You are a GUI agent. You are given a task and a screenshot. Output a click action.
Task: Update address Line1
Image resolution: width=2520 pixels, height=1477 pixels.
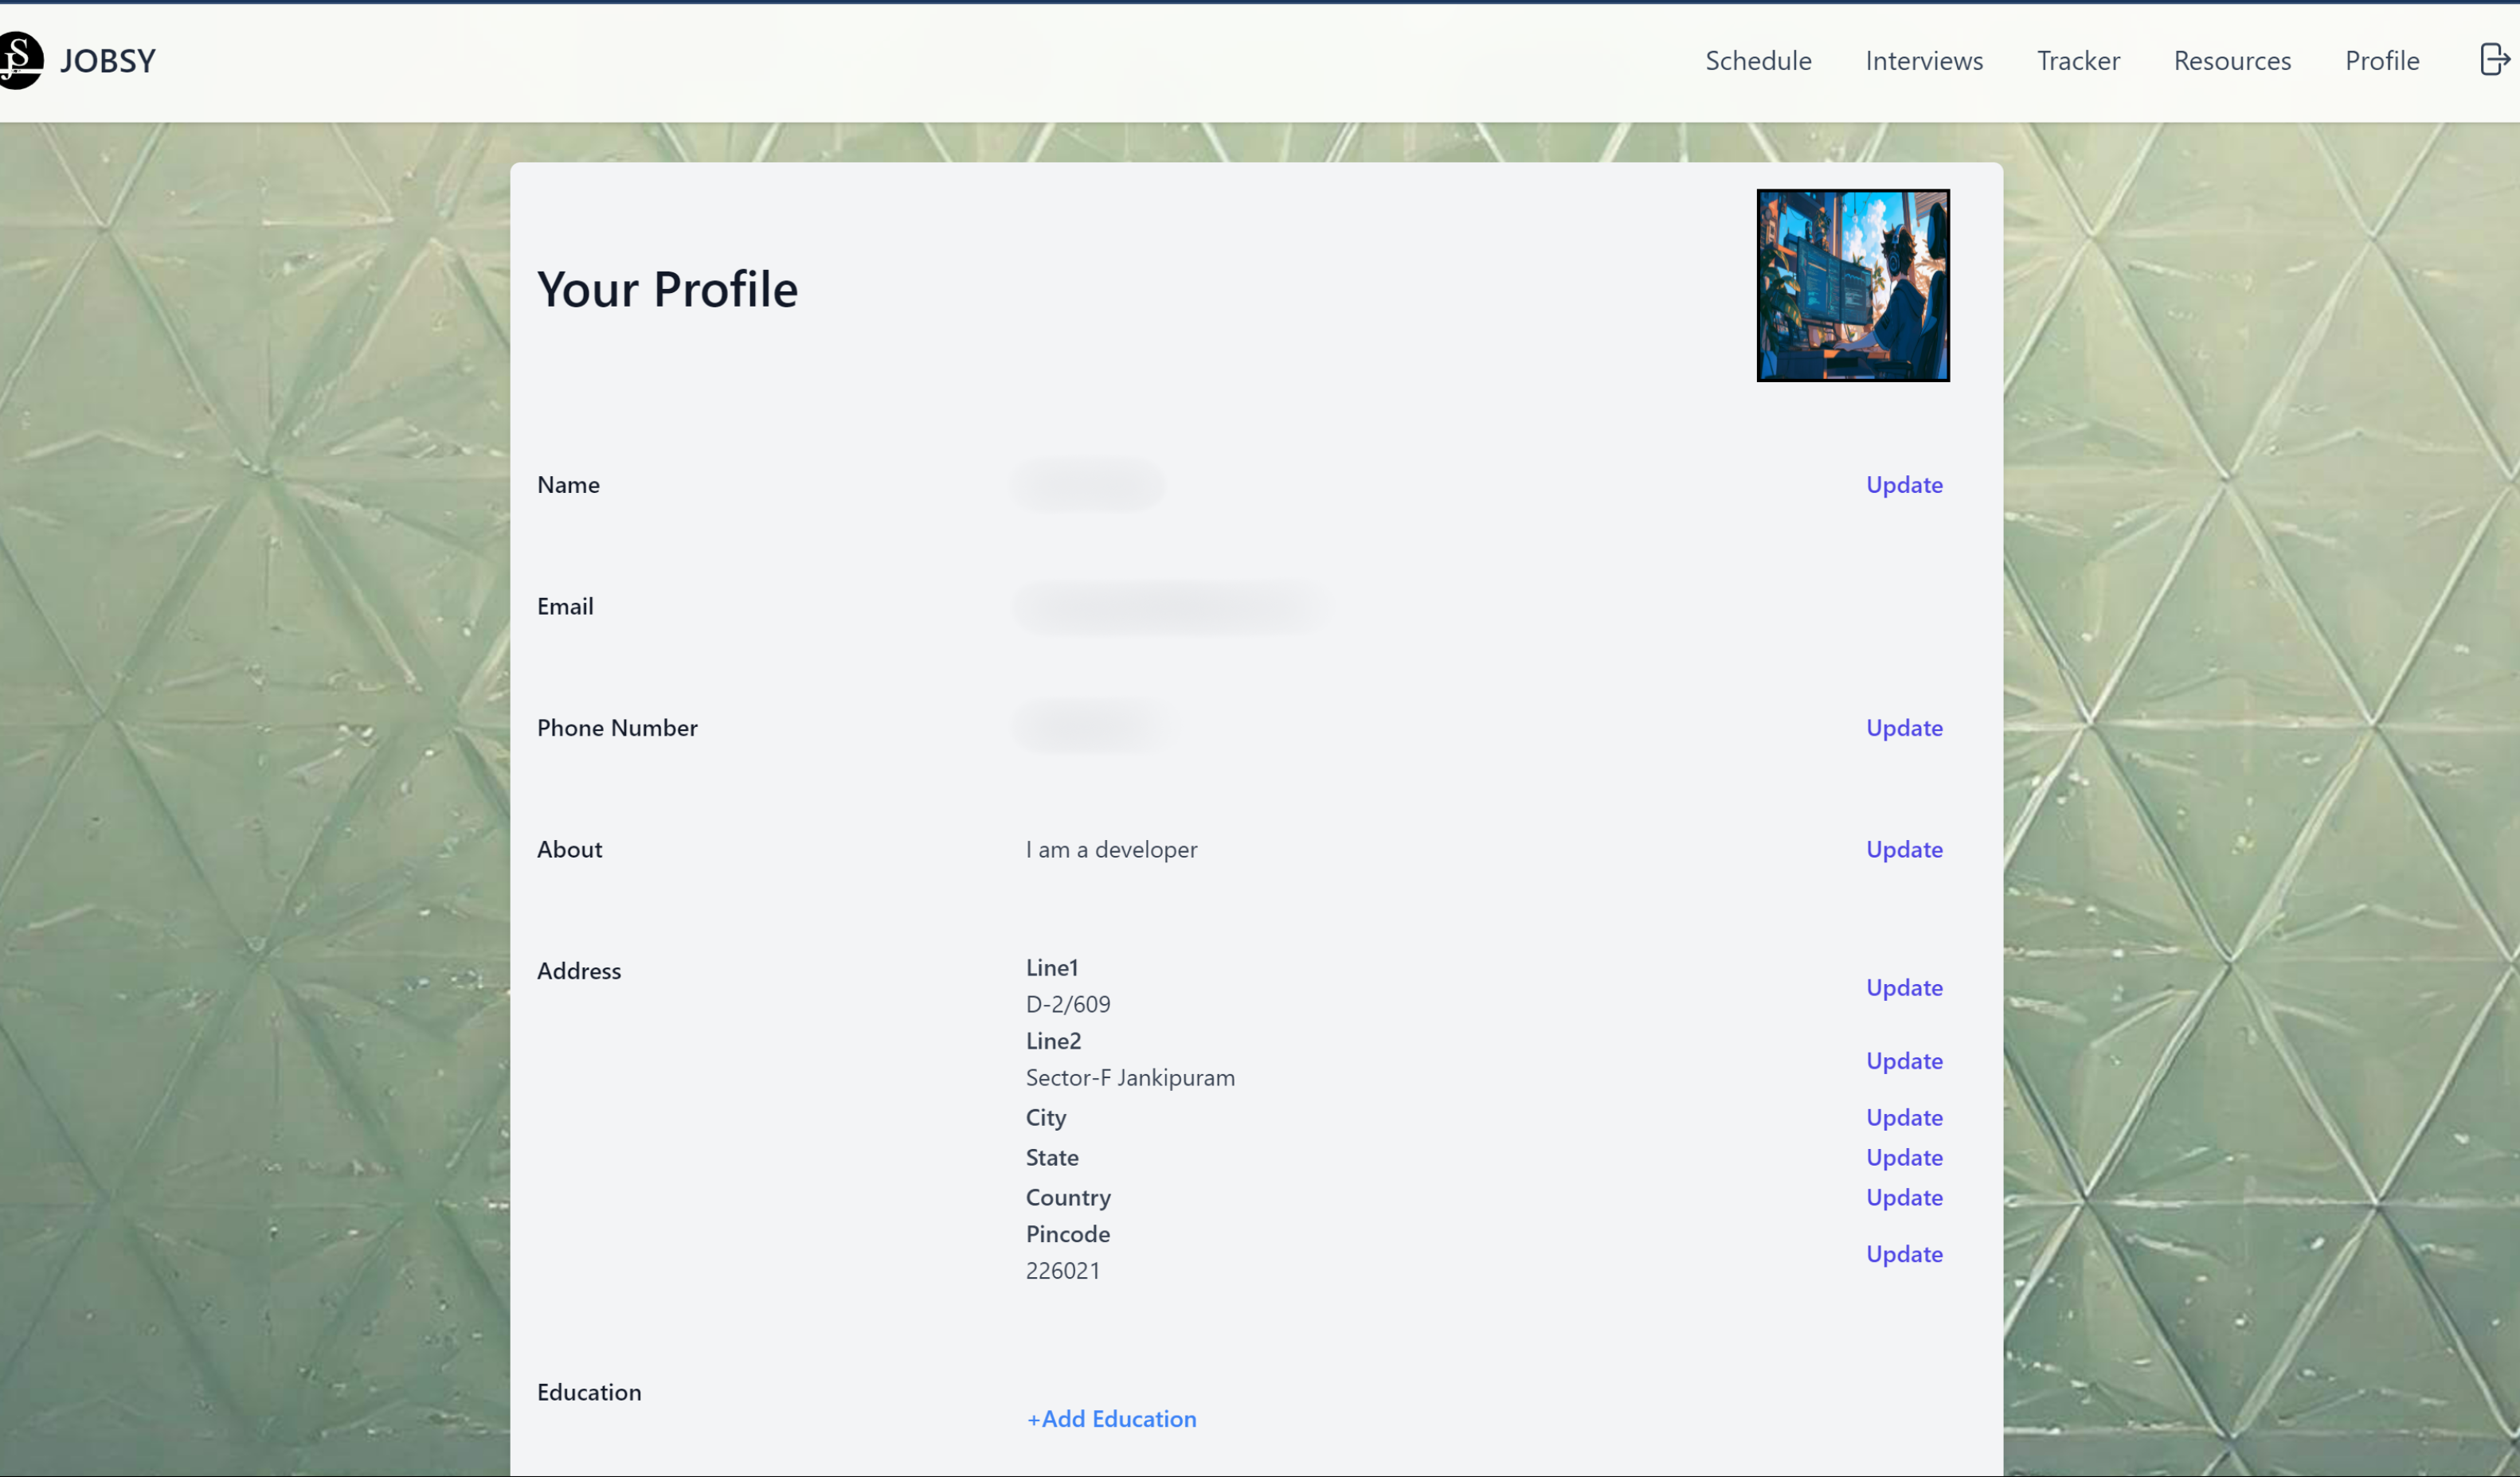(1903, 987)
